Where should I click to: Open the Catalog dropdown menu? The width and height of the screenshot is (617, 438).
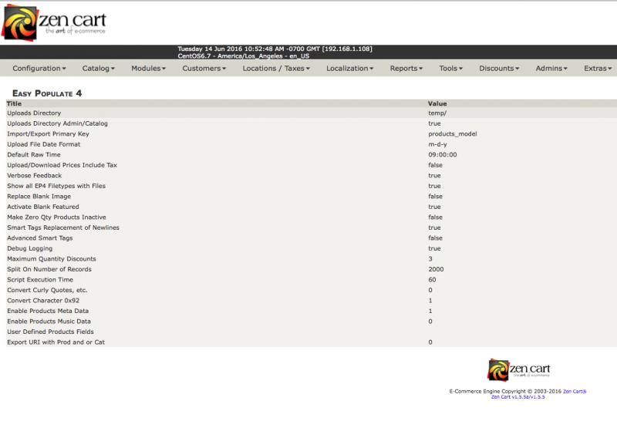point(99,69)
